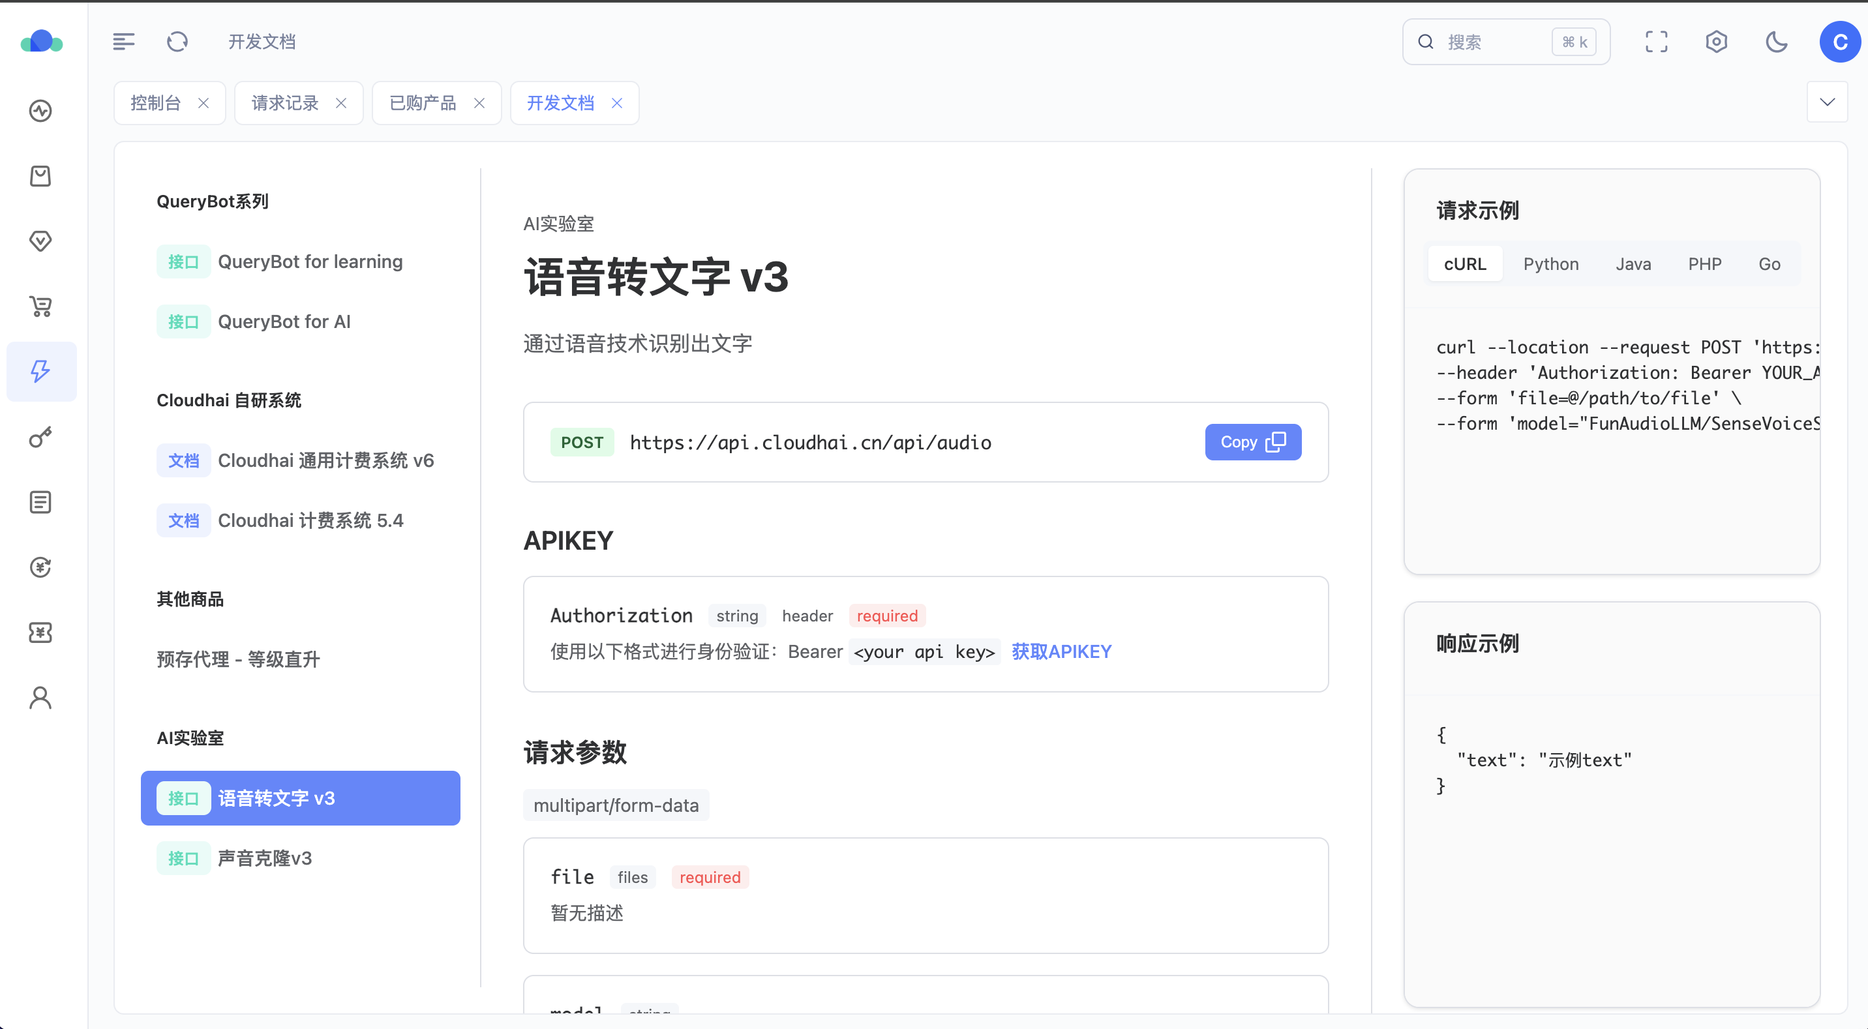Image resolution: width=1868 pixels, height=1029 pixels.
Task: Click the Authorization parameter name
Action: point(622,616)
